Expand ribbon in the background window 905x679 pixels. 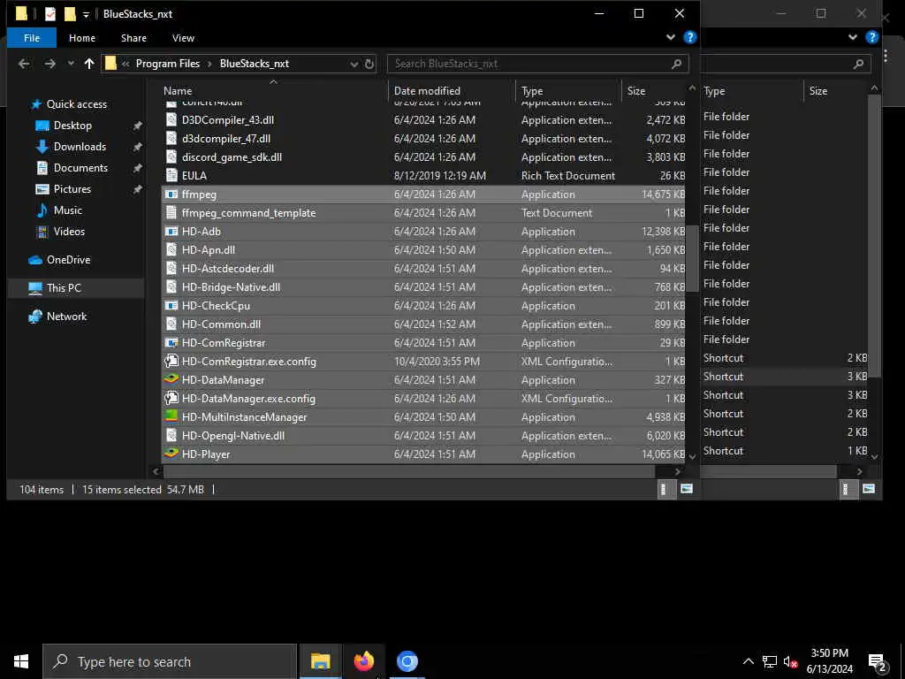pyautogui.click(x=853, y=37)
